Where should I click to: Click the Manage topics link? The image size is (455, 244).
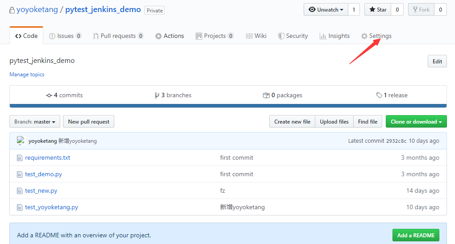tap(27, 74)
